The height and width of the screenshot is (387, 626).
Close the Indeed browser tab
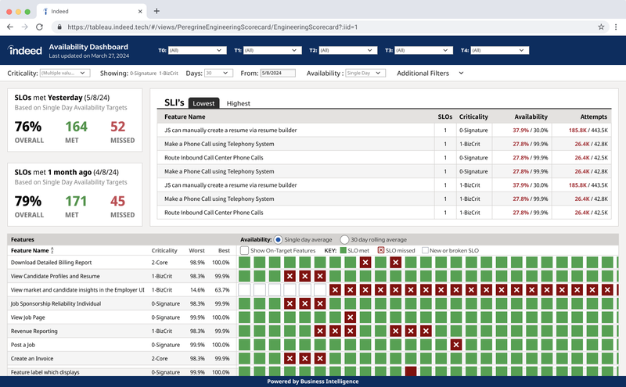pyautogui.click(x=140, y=12)
